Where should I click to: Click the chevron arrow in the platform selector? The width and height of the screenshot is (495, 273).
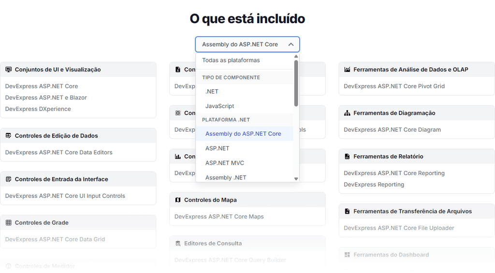click(x=291, y=44)
